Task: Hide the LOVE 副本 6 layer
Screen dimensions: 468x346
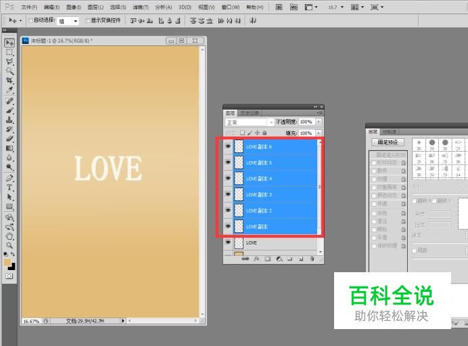Action: (229, 146)
